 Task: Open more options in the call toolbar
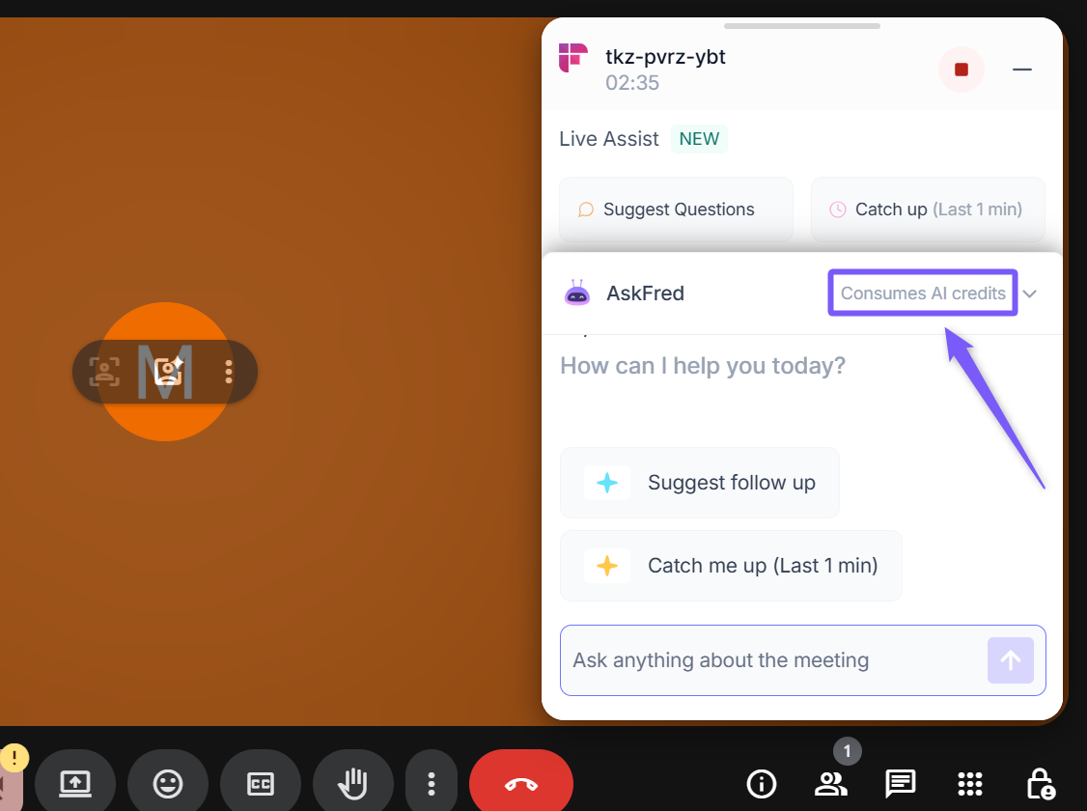[432, 784]
